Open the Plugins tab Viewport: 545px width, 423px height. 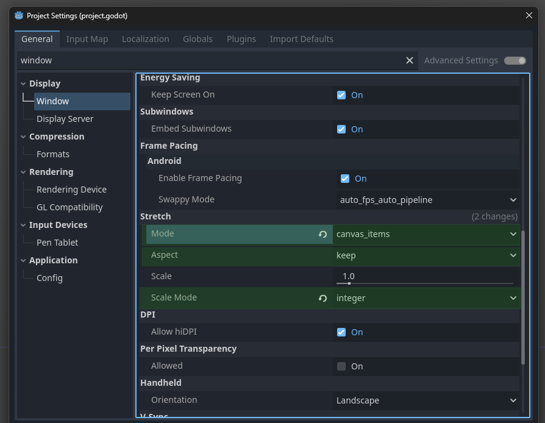[241, 39]
